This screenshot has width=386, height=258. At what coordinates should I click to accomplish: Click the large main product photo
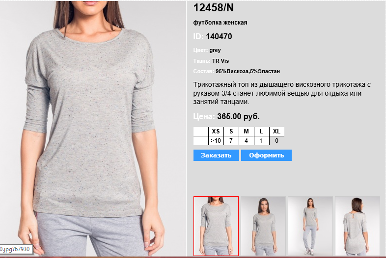pyautogui.click(x=93, y=129)
